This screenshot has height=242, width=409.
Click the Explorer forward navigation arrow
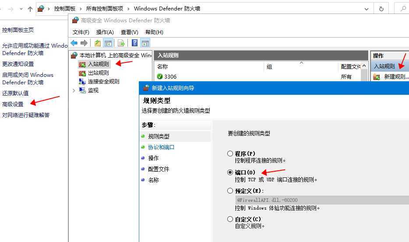point(11,9)
